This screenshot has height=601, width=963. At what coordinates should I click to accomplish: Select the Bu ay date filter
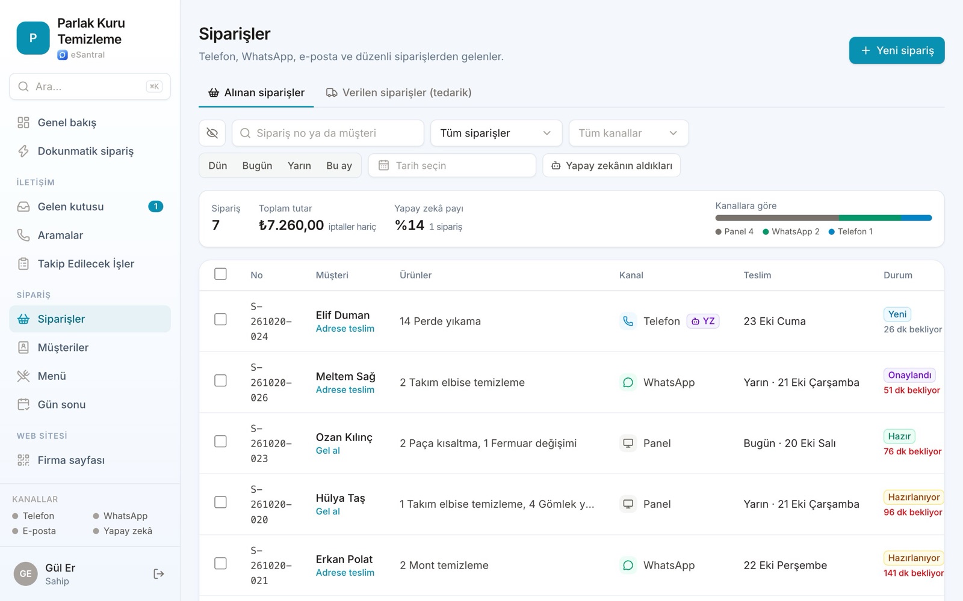pos(339,165)
